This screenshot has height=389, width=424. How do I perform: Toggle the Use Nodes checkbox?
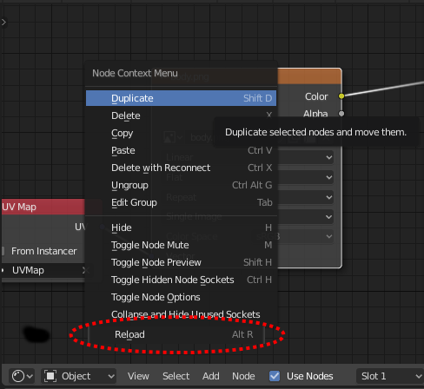pos(275,376)
